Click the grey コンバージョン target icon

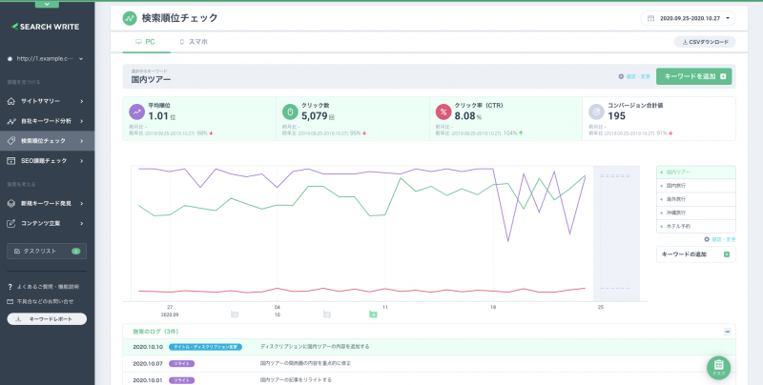click(x=597, y=111)
